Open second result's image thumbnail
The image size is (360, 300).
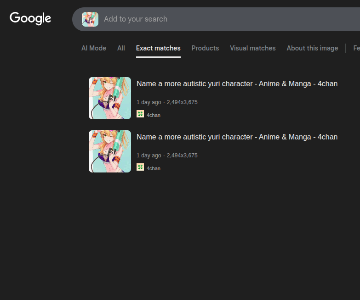point(110,151)
